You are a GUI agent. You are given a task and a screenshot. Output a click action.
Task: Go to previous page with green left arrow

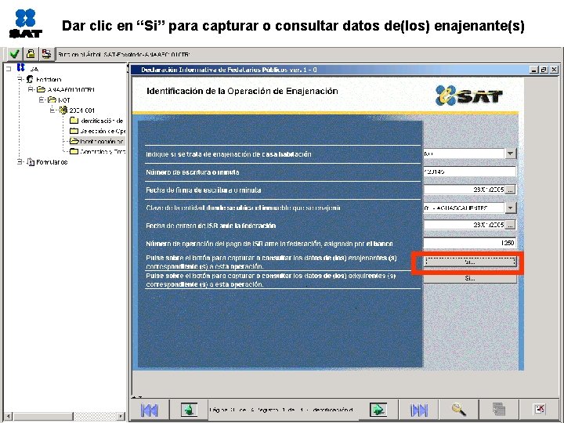coord(190,410)
